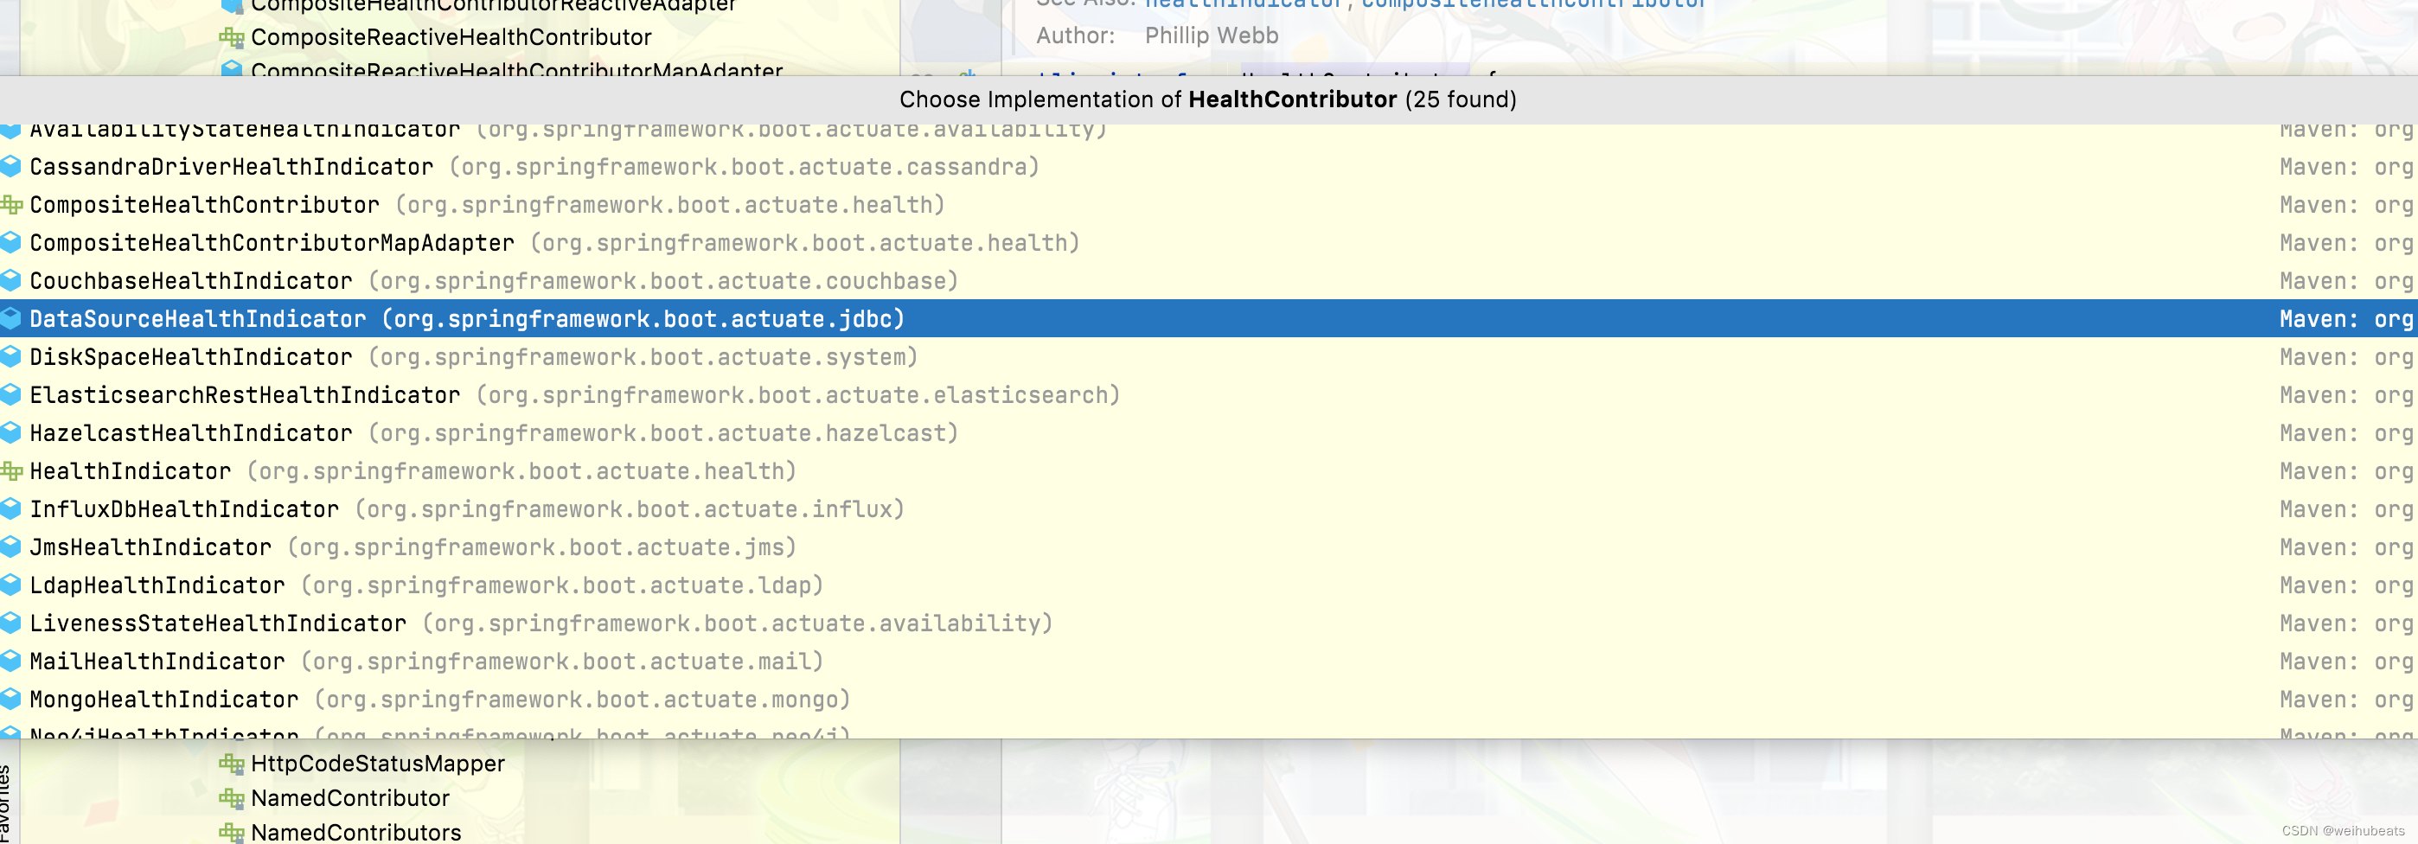Click the class icon beside DataSourceHealthIndicator

[10, 318]
